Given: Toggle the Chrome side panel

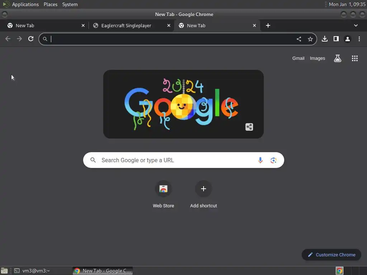Looking at the screenshot, I should (336, 39).
